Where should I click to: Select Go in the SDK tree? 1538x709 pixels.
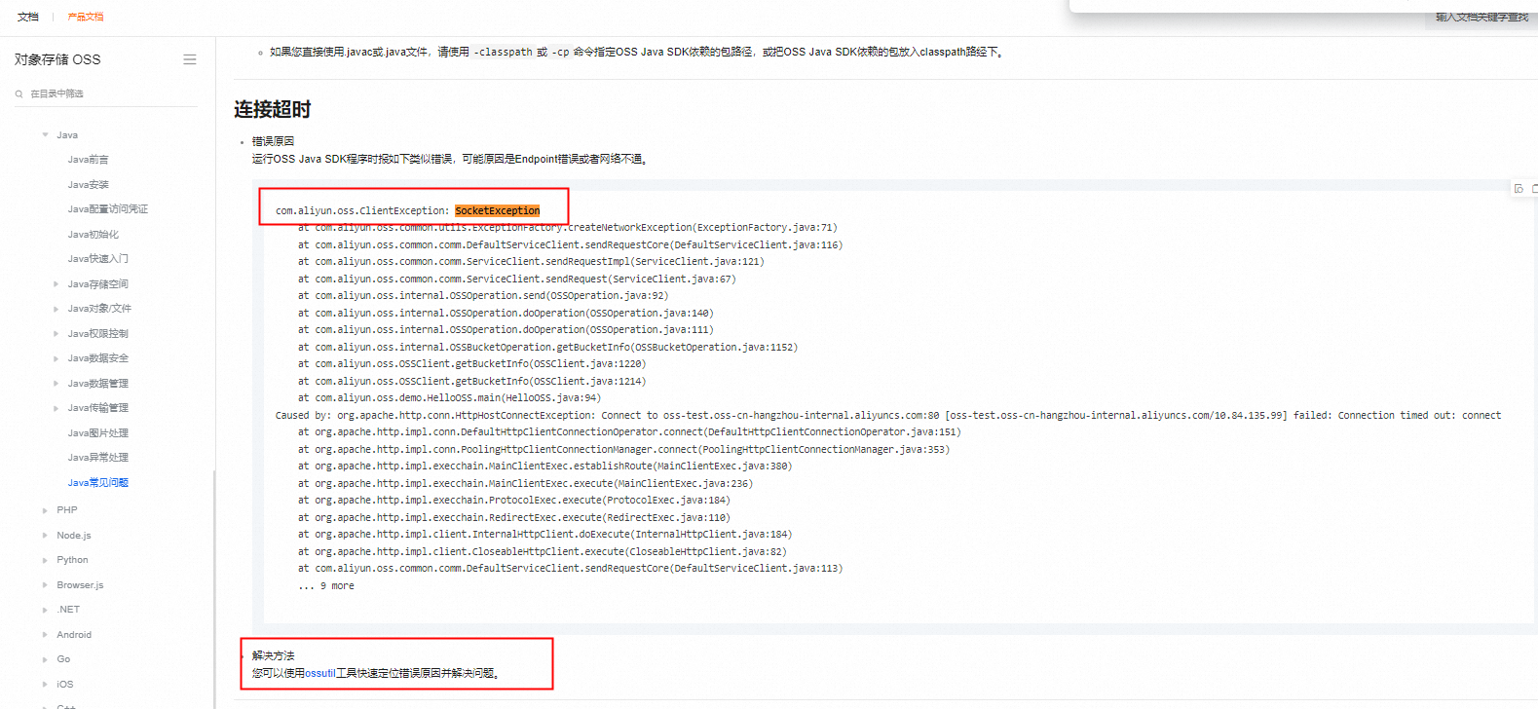63,659
